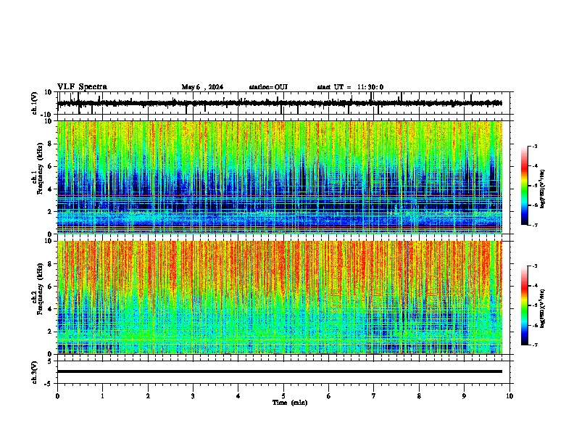Click the "8" kHz tick of ch.1 spectrogram
The width and height of the screenshot is (574, 444).
(51, 144)
